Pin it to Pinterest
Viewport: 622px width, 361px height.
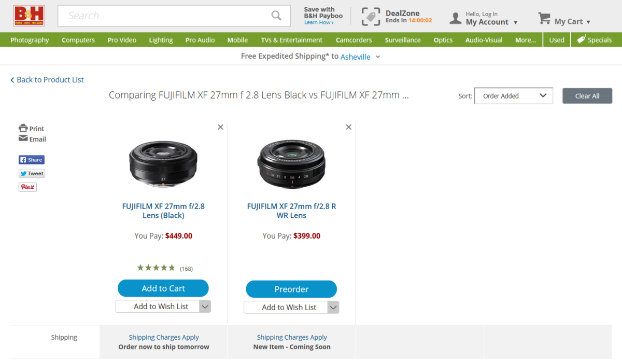pyautogui.click(x=28, y=187)
